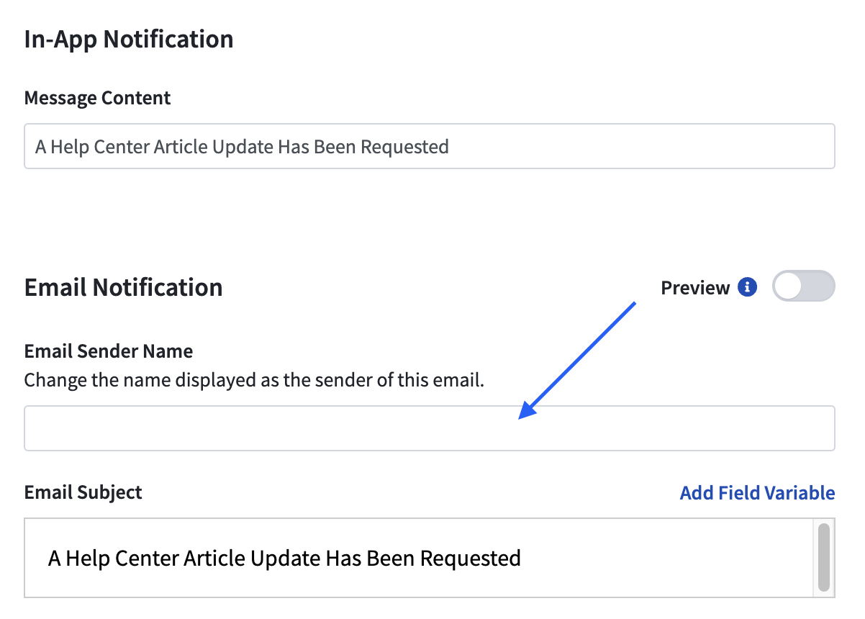
Task: Click the In-App Notification heading
Action: (x=129, y=39)
